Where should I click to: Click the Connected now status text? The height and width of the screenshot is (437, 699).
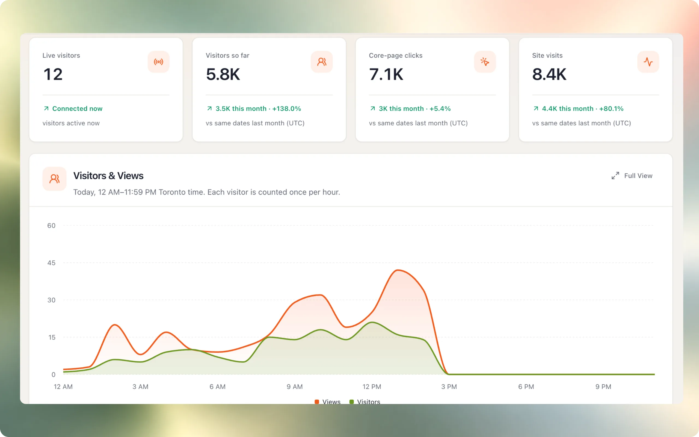(78, 109)
